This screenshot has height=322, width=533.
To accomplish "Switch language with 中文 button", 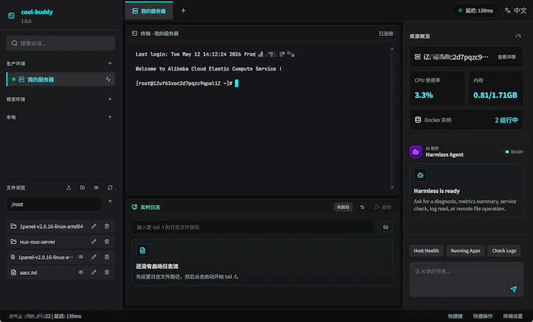I will click(x=516, y=11).
